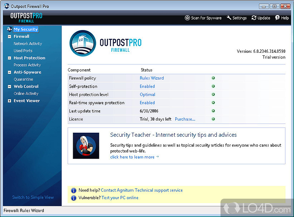Open Online Activity view

pos(26,93)
